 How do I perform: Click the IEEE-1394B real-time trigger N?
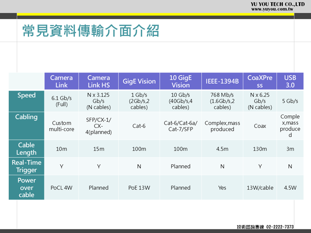tap(222, 166)
